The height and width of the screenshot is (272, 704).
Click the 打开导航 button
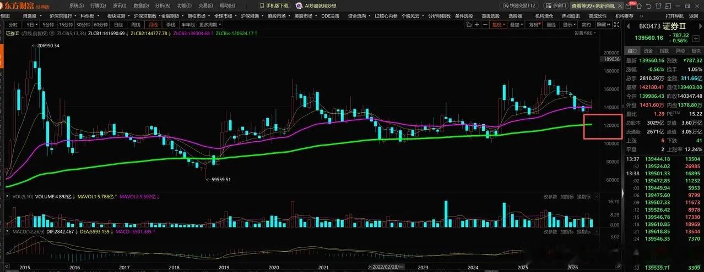675,16
